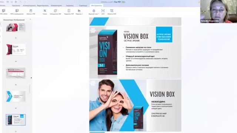Convert with the PDF в Word tool

click(3, 12)
